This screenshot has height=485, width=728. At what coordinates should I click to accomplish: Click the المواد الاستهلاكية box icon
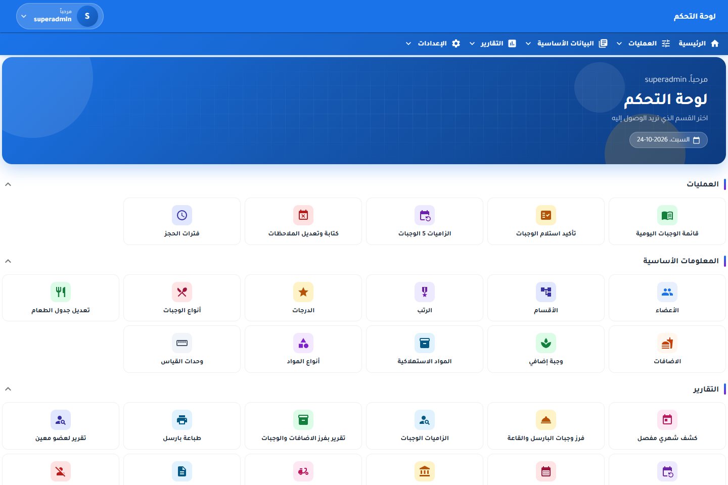pyautogui.click(x=425, y=343)
